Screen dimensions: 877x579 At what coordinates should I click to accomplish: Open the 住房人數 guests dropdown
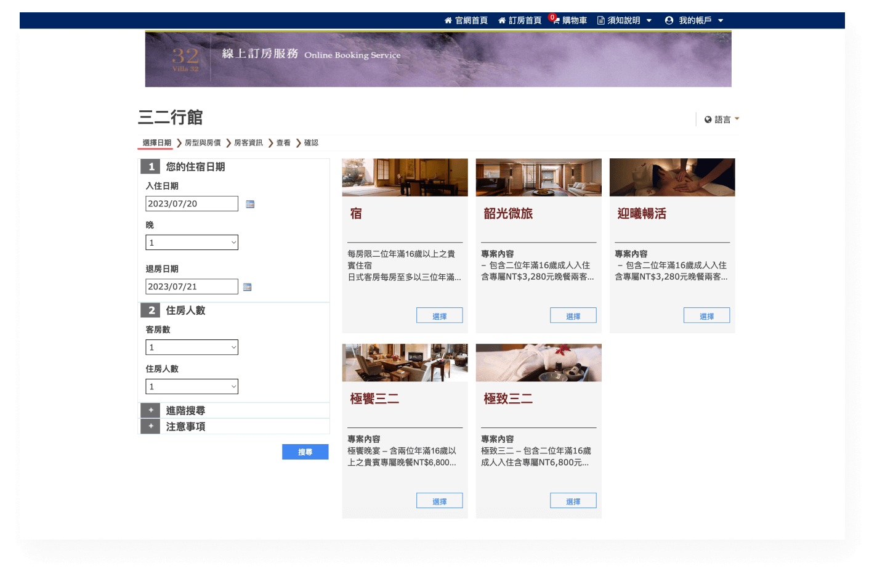(x=192, y=386)
